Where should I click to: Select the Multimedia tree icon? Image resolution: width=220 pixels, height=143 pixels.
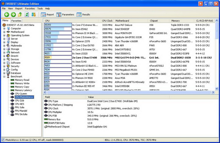click(x=8, y=45)
